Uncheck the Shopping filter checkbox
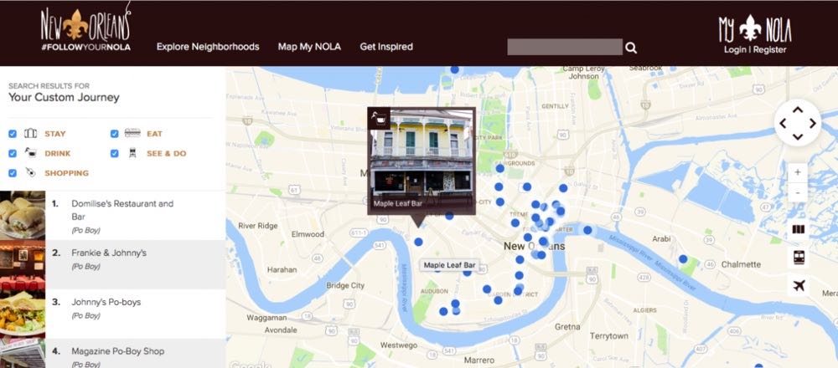 coord(13,173)
